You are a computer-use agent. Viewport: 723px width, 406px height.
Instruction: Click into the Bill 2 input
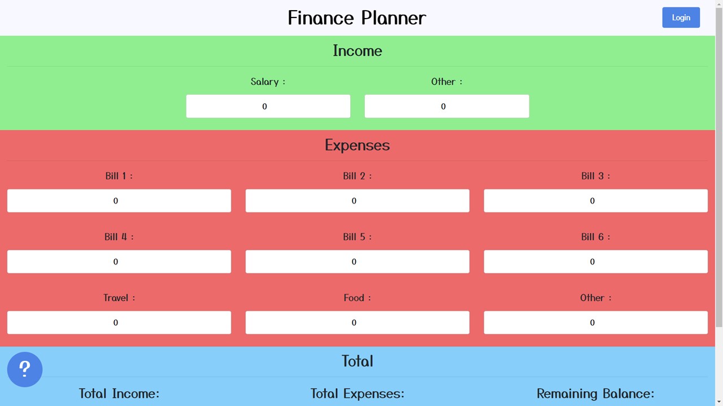tap(358, 201)
